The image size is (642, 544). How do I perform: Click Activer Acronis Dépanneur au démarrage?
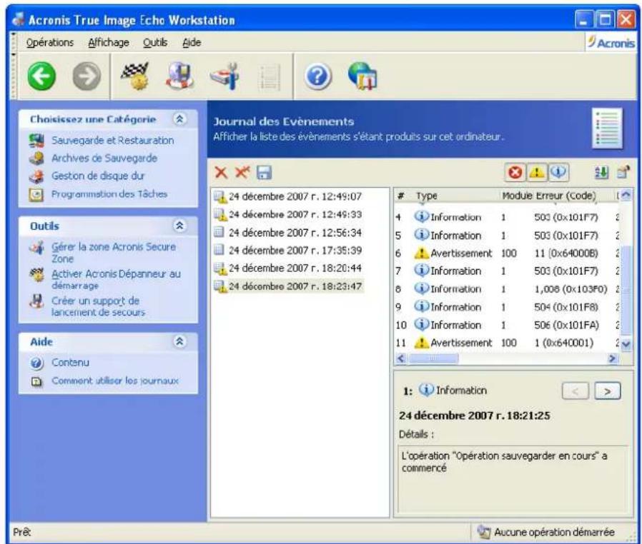click(116, 280)
